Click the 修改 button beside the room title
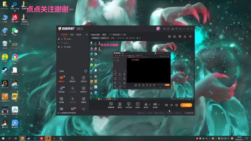 pyautogui.click(x=104, y=34)
